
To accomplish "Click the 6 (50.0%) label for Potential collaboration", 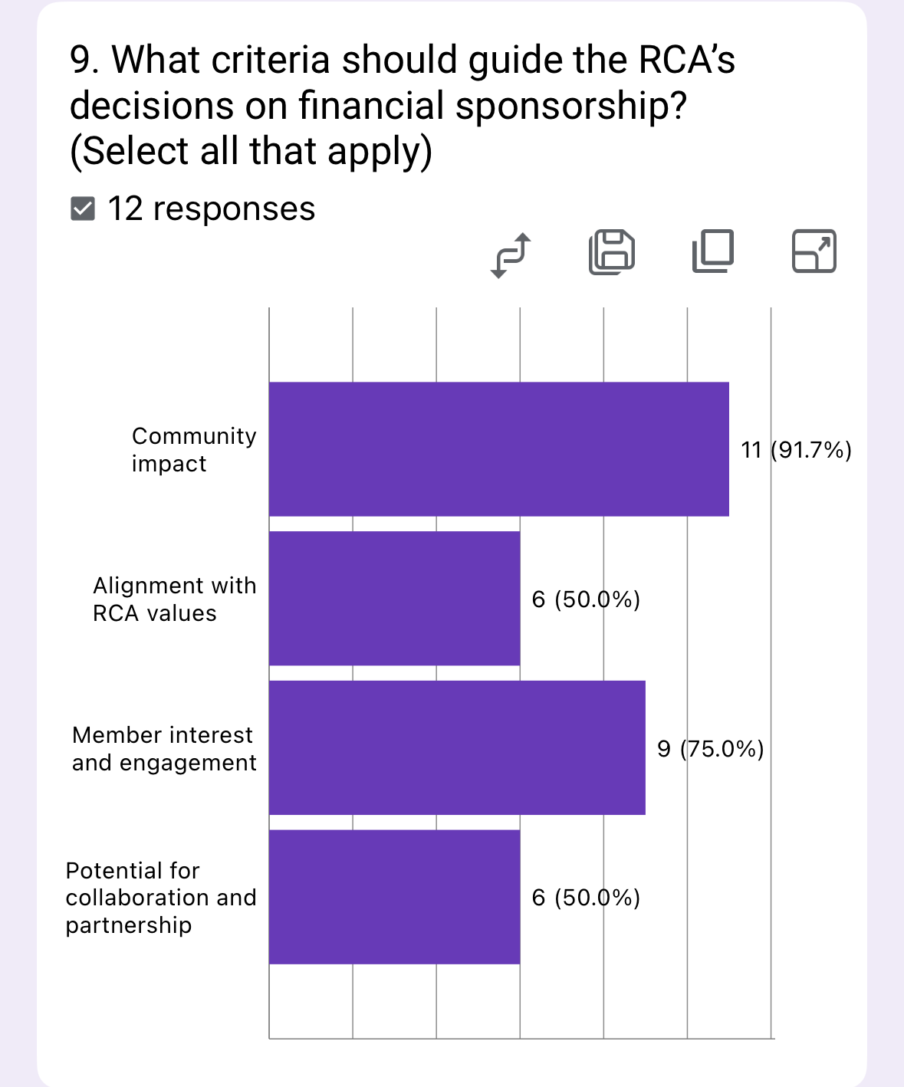I will 586,898.
